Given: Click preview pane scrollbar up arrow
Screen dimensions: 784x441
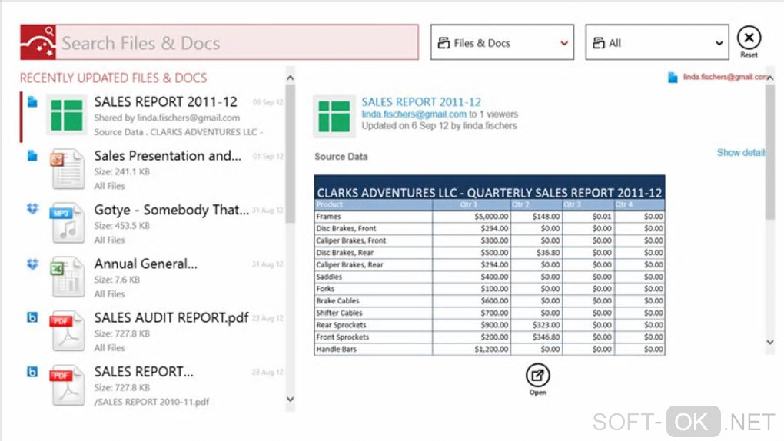Looking at the screenshot, I should pos(770,78).
